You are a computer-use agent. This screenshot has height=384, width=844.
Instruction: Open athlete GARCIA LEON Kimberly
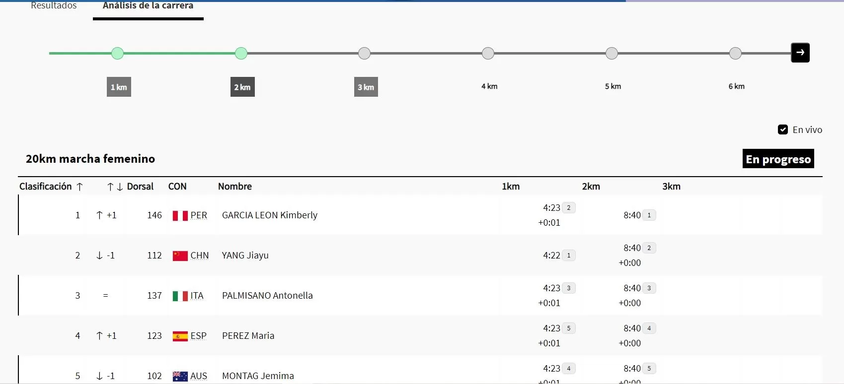coord(270,215)
